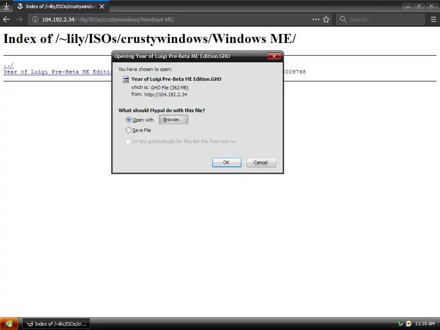The height and width of the screenshot is (330, 440).
Task: Close the Opening file dialog
Action: pyautogui.click(x=274, y=56)
